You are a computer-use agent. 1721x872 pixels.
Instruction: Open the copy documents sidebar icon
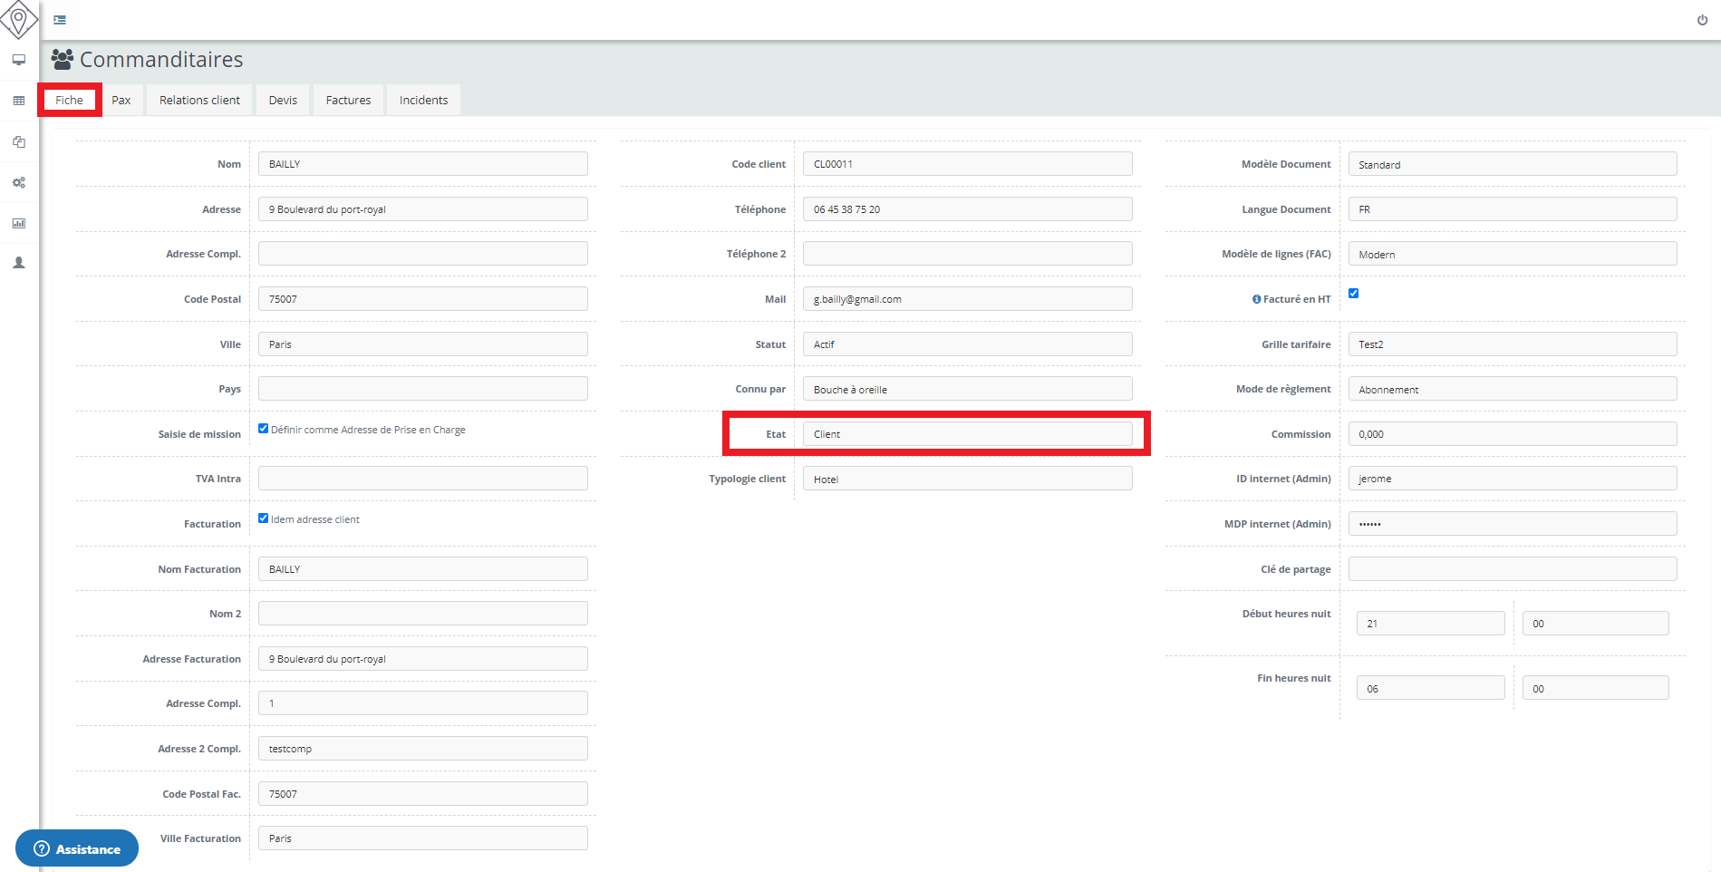[x=18, y=141]
